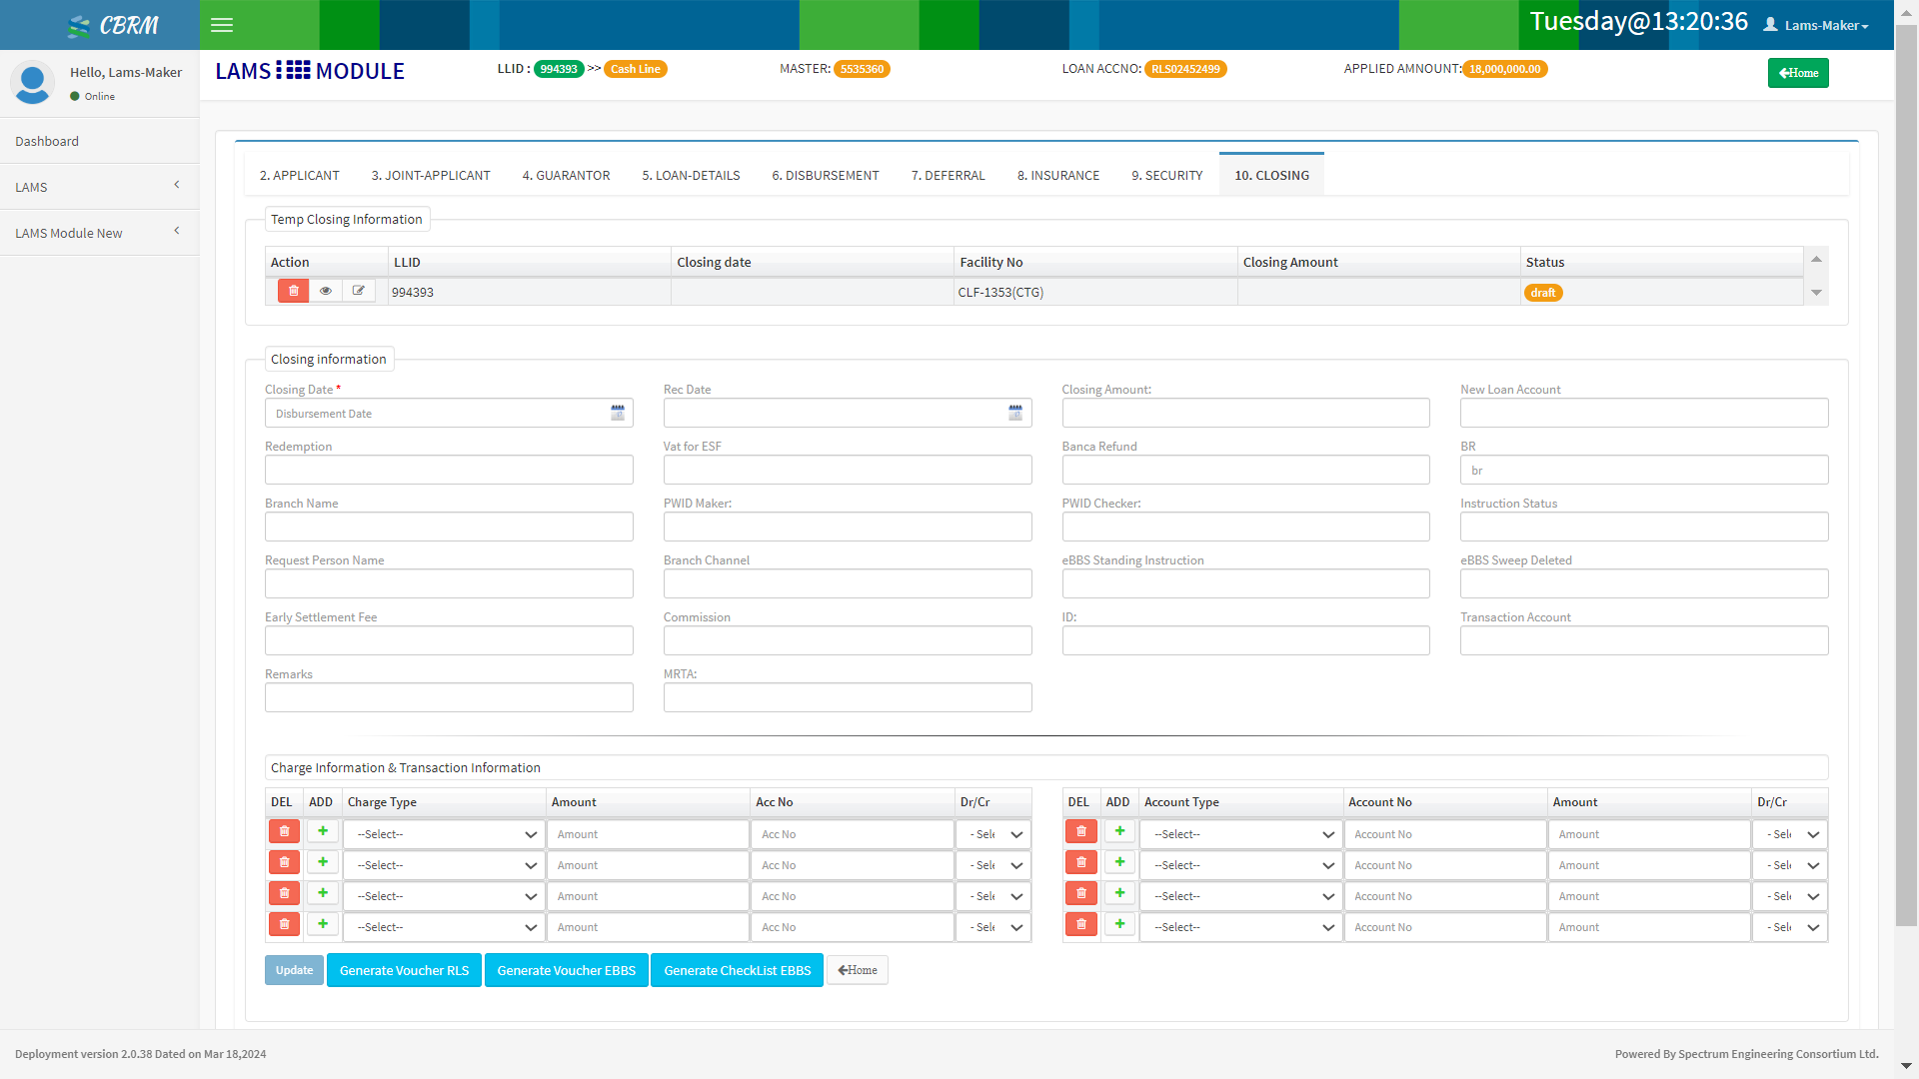
Task: Open first Dr/Cr dropdown in charge table
Action: pyautogui.click(x=994, y=834)
